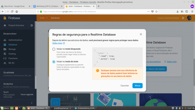Click the site info padlock icon

pos(41,12)
